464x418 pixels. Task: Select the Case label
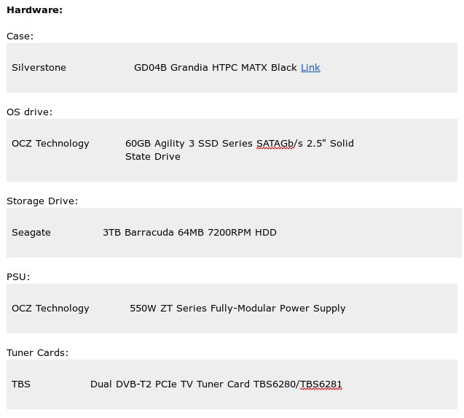coord(20,36)
